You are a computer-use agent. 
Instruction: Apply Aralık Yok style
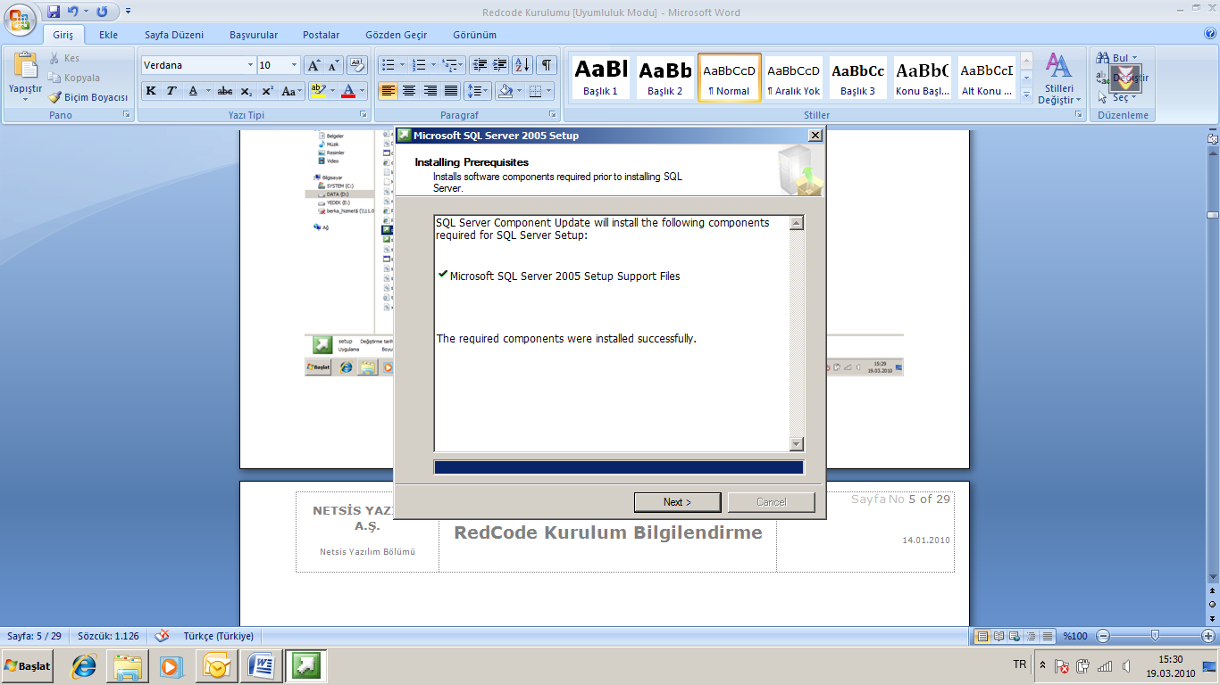coord(794,78)
